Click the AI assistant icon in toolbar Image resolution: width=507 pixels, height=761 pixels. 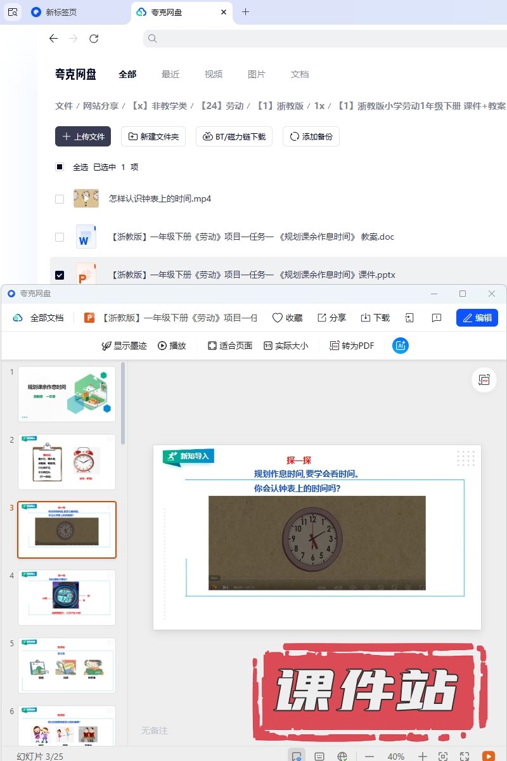click(x=401, y=346)
